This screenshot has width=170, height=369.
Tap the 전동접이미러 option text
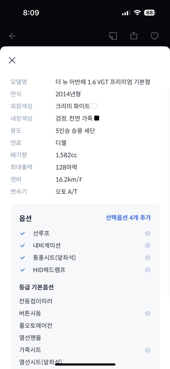click(x=36, y=301)
